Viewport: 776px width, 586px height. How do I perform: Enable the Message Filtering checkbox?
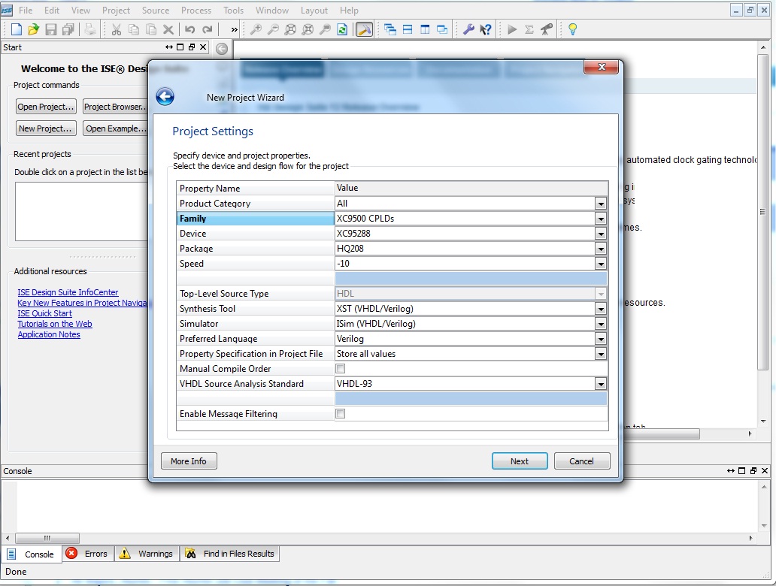click(341, 413)
